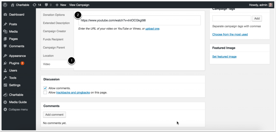
Task: Click the Add comment button
Action: 54,115
